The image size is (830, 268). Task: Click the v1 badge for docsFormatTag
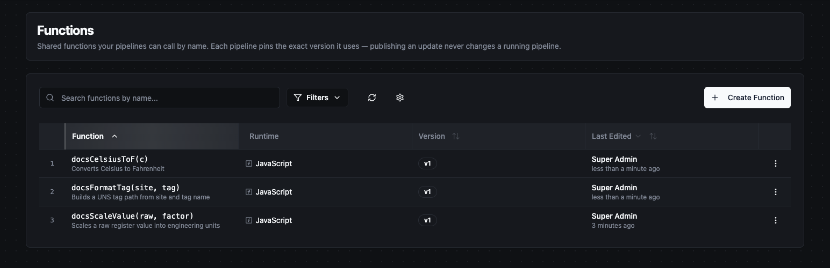coord(427,192)
